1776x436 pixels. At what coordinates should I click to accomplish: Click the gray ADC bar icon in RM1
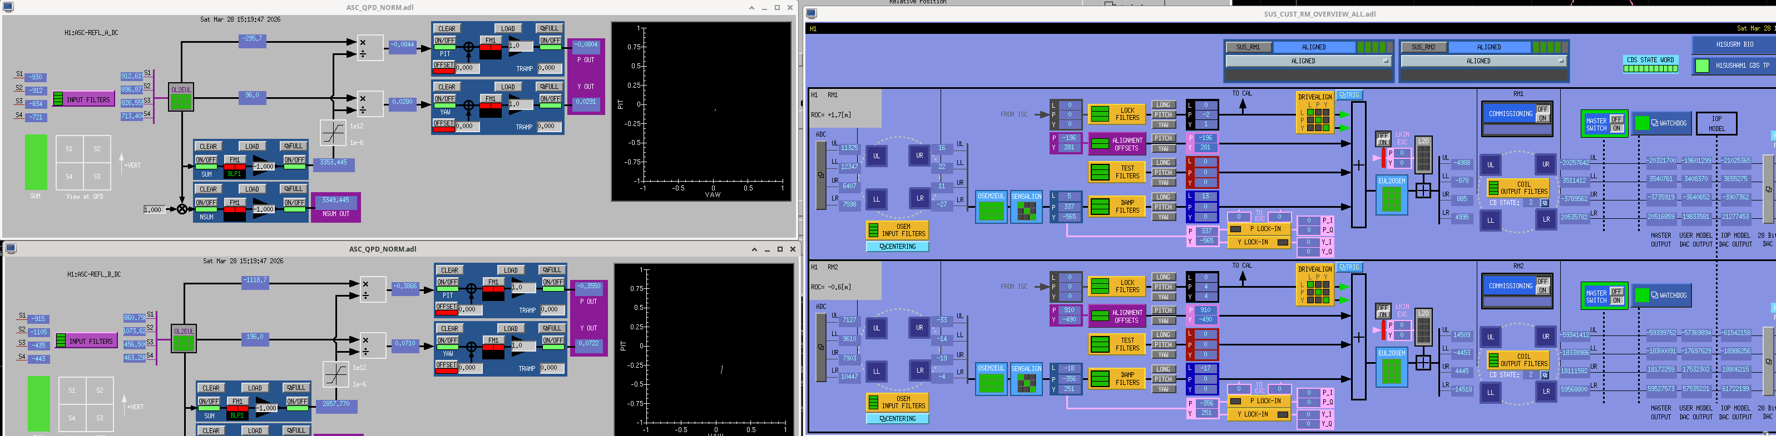(x=821, y=175)
